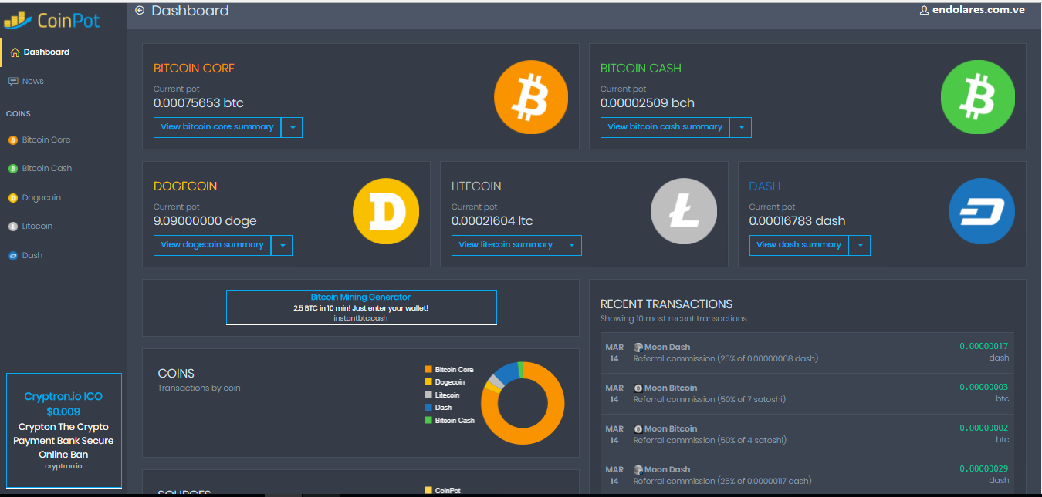Image resolution: width=1042 pixels, height=497 pixels.
Task: Click the back arrow next to Dashboard heading
Action: tap(140, 11)
